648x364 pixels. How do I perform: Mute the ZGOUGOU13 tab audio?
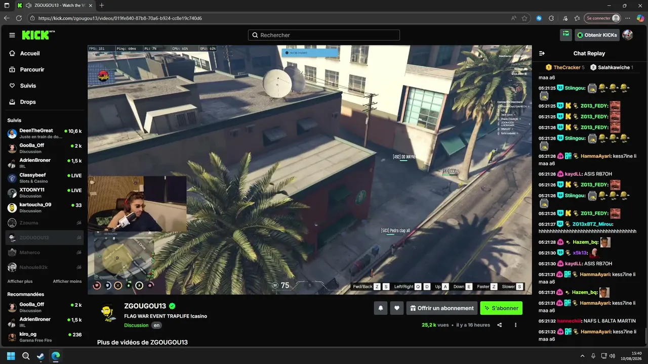[28, 6]
